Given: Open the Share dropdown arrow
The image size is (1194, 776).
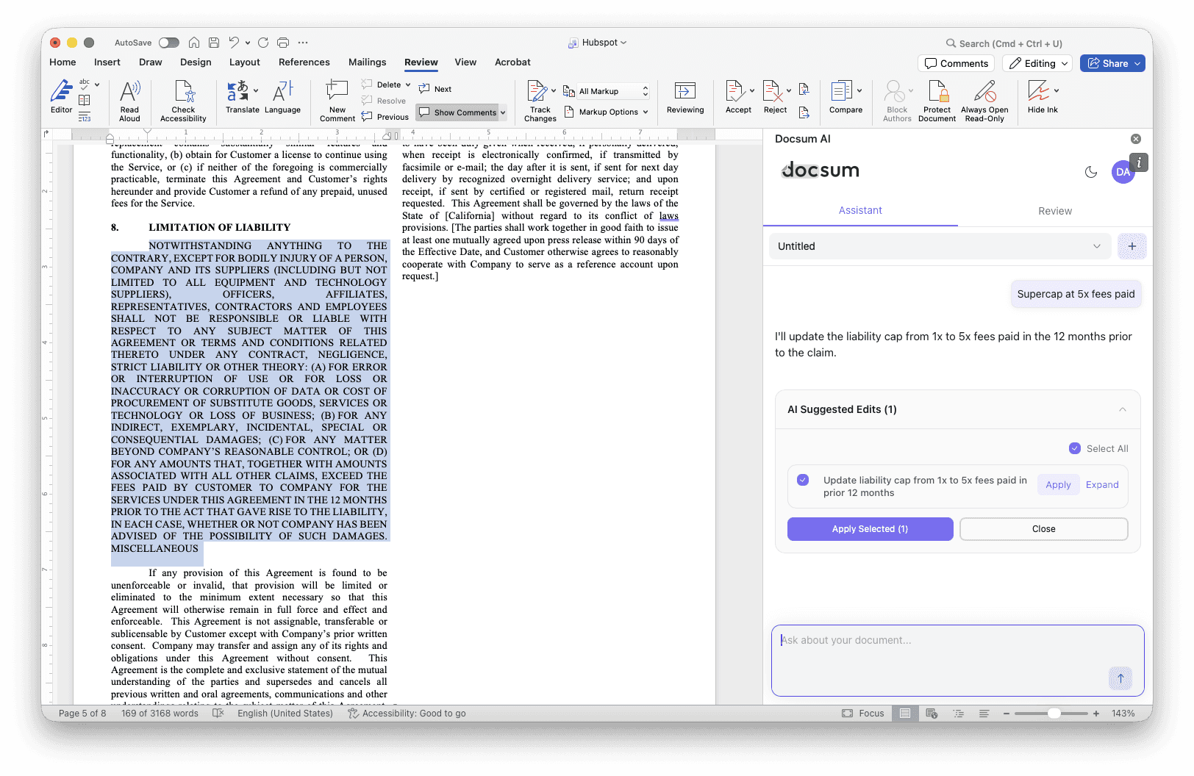Looking at the screenshot, I should point(1137,64).
